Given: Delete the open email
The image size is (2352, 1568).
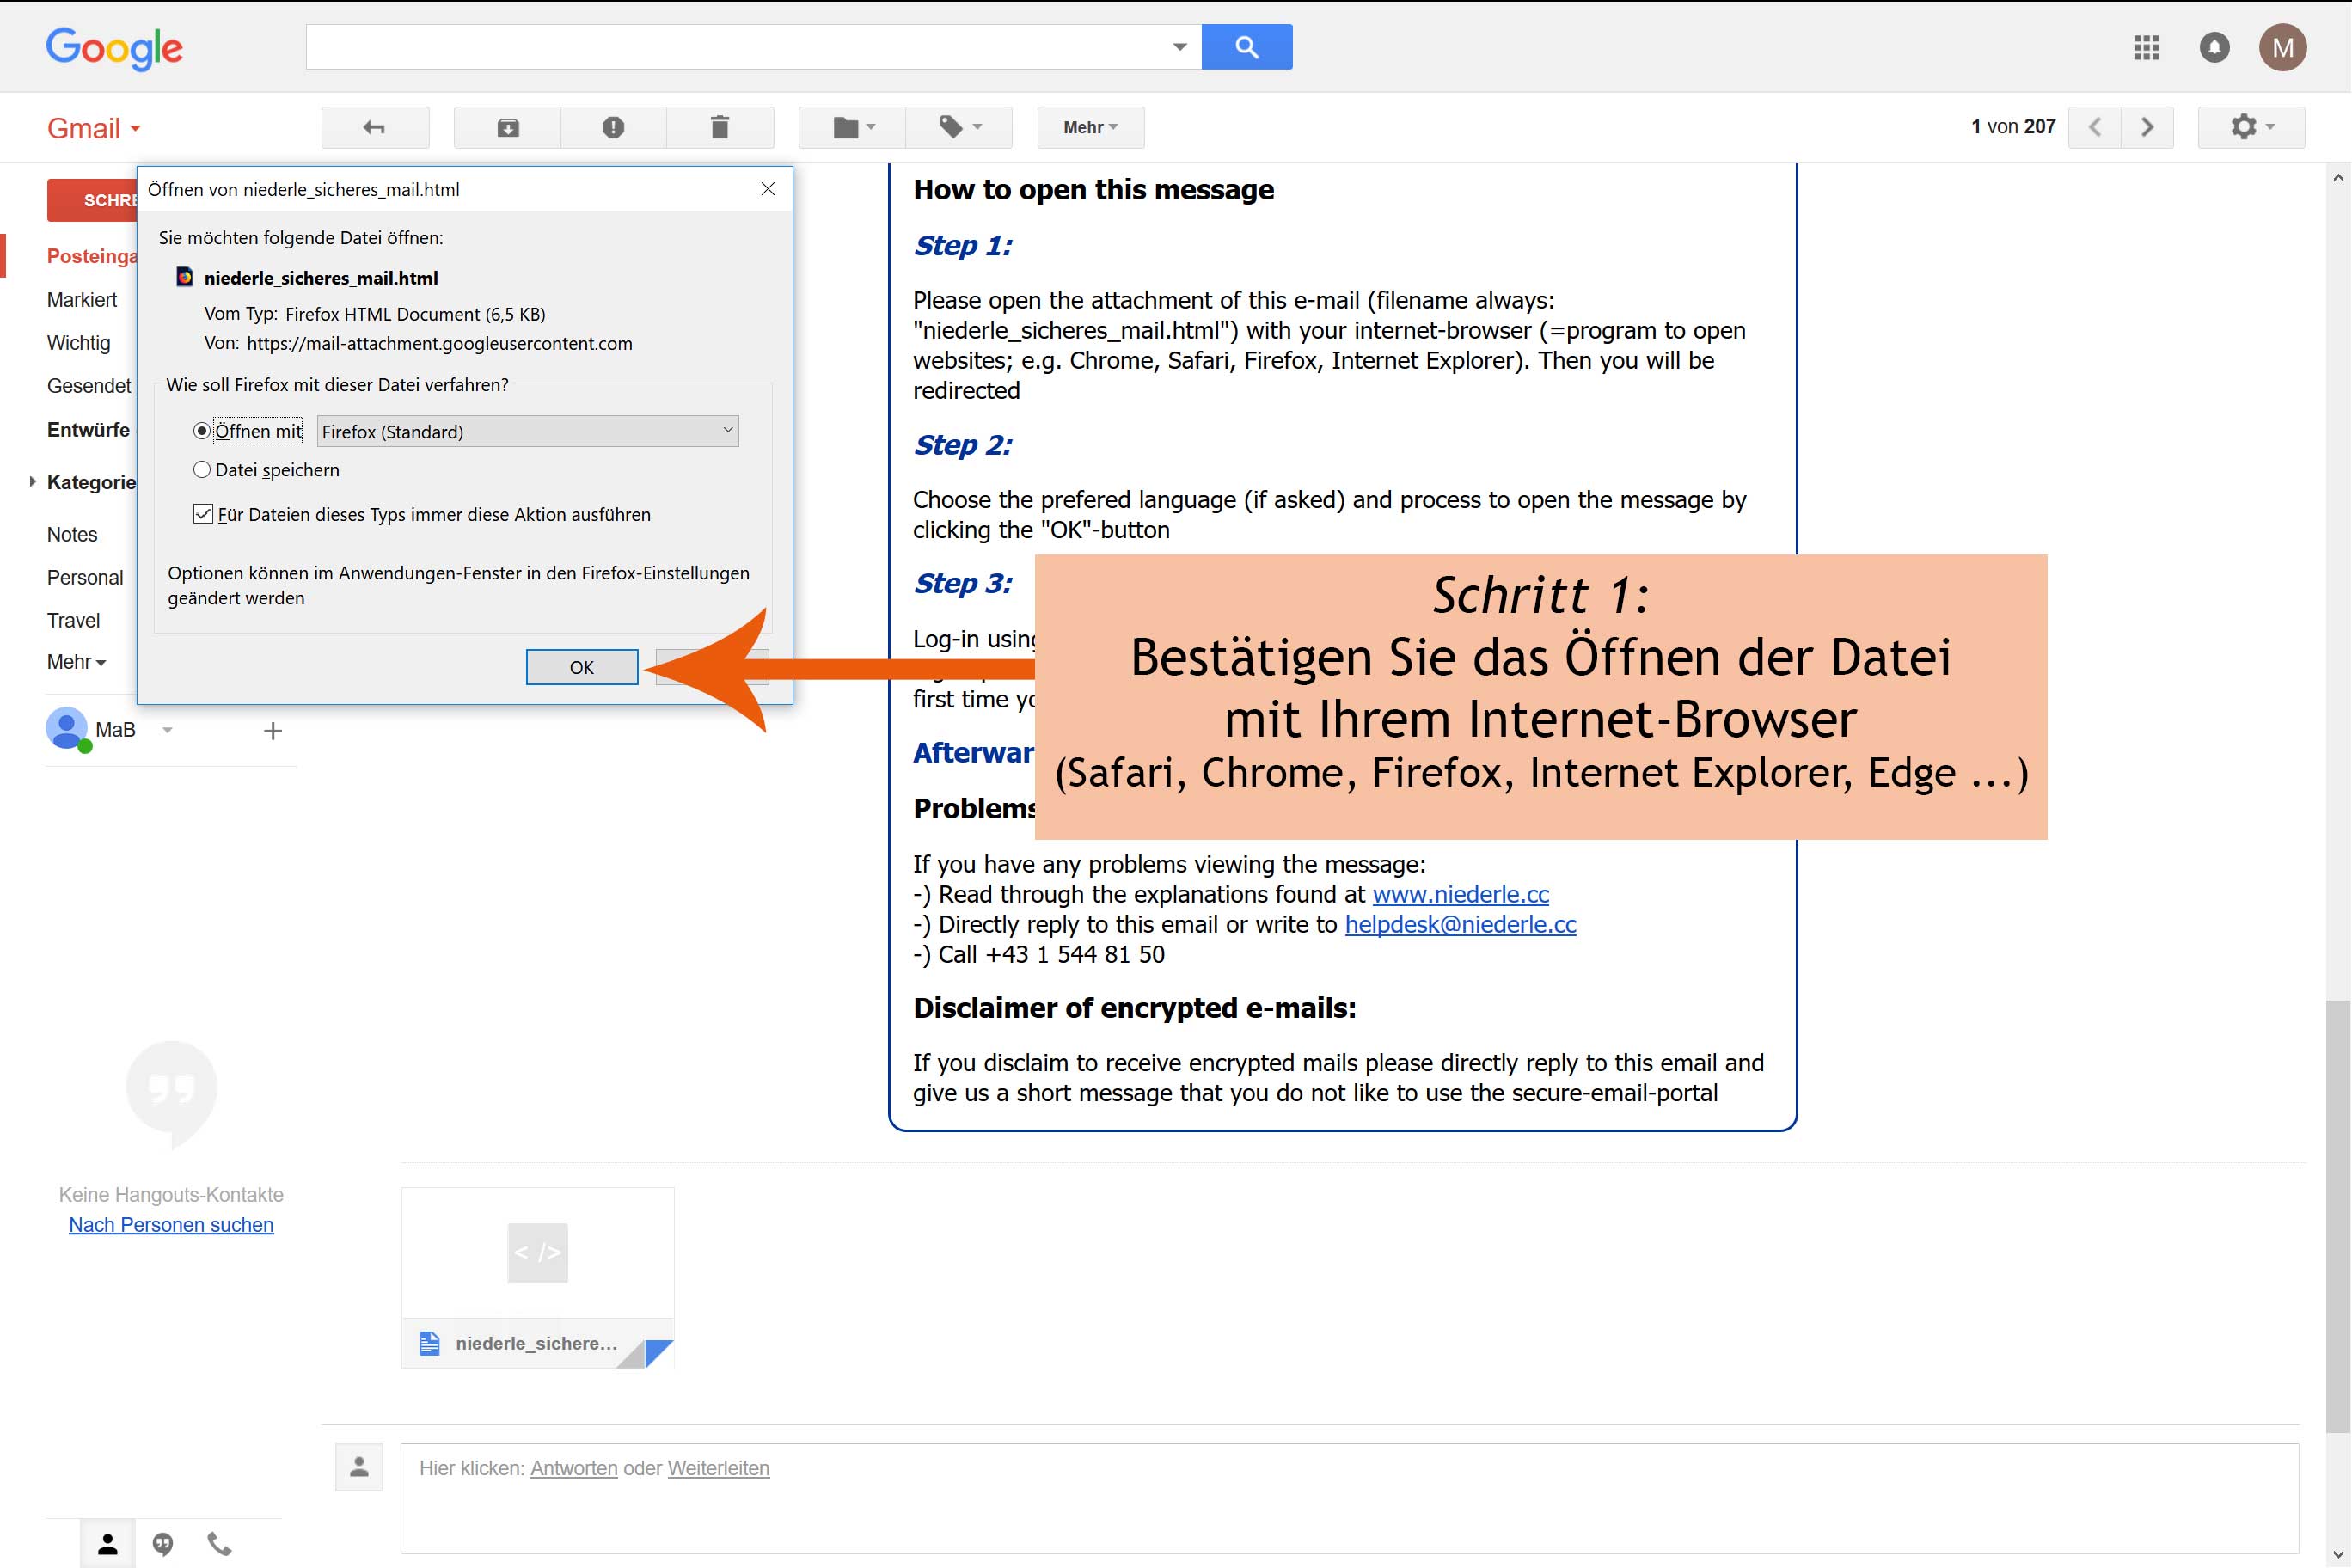Looking at the screenshot, I should tap(720, 127).
